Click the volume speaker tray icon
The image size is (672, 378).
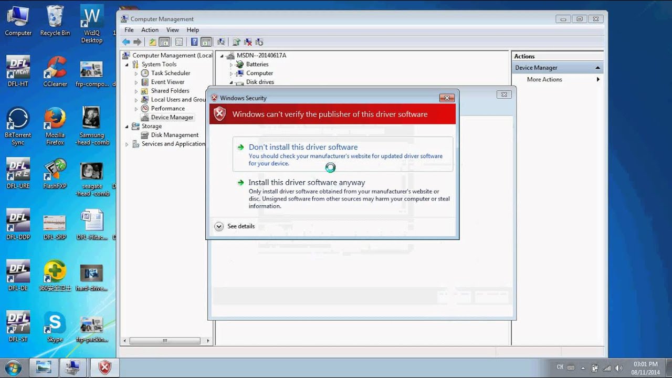click(x=618, y=368)
